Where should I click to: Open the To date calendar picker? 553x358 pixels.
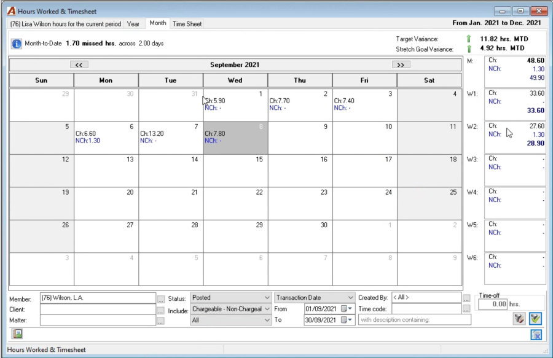347,320
